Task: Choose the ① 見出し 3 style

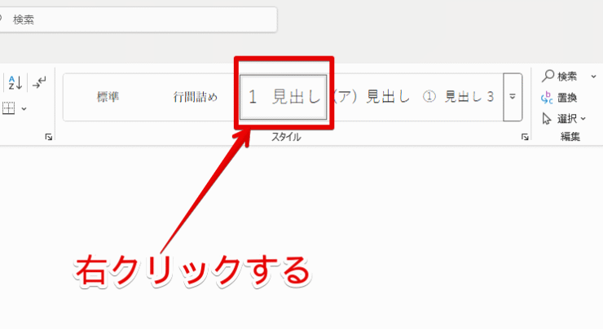Action: pos(458,97)
